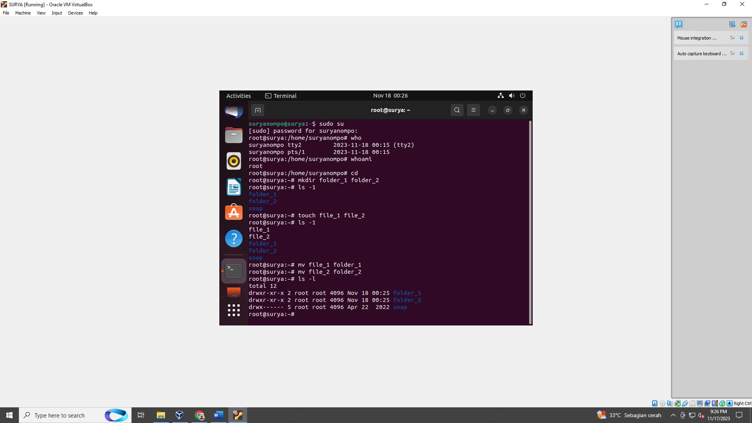
Task: Expand details of Auto capture keyboard notification
Action: pos(732,54)
